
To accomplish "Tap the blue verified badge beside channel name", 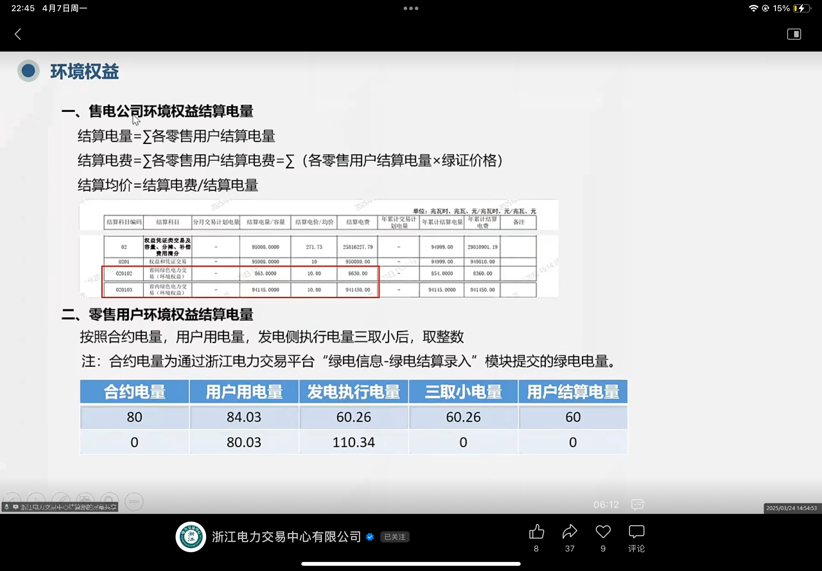I will (x=370, y=537).
